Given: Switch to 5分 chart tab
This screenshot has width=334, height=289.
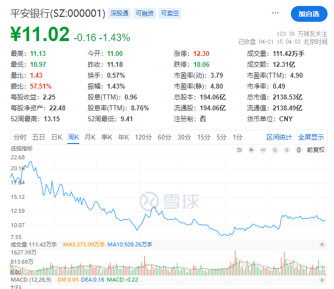Looking at the screenshot, I should [x=222, y=137].
